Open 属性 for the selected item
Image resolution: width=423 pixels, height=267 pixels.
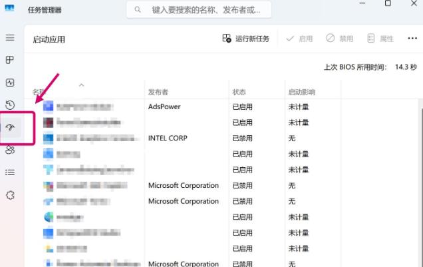(380, 39)
